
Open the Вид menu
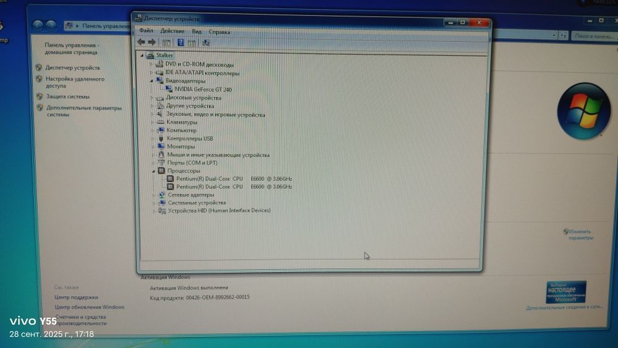197,32
